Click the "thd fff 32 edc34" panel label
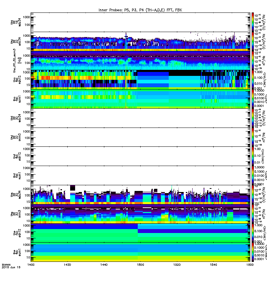Screen dimensions: 267x285 tap(16, 118)
